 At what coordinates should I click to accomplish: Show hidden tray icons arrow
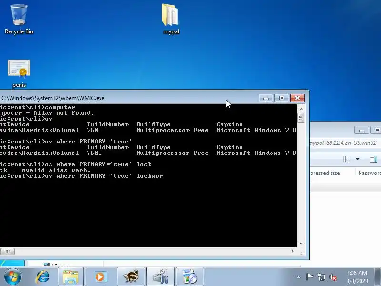(299, 277)
